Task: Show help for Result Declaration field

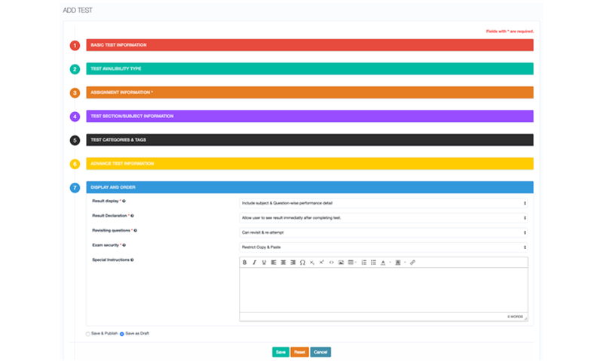Action: [133, 216]
